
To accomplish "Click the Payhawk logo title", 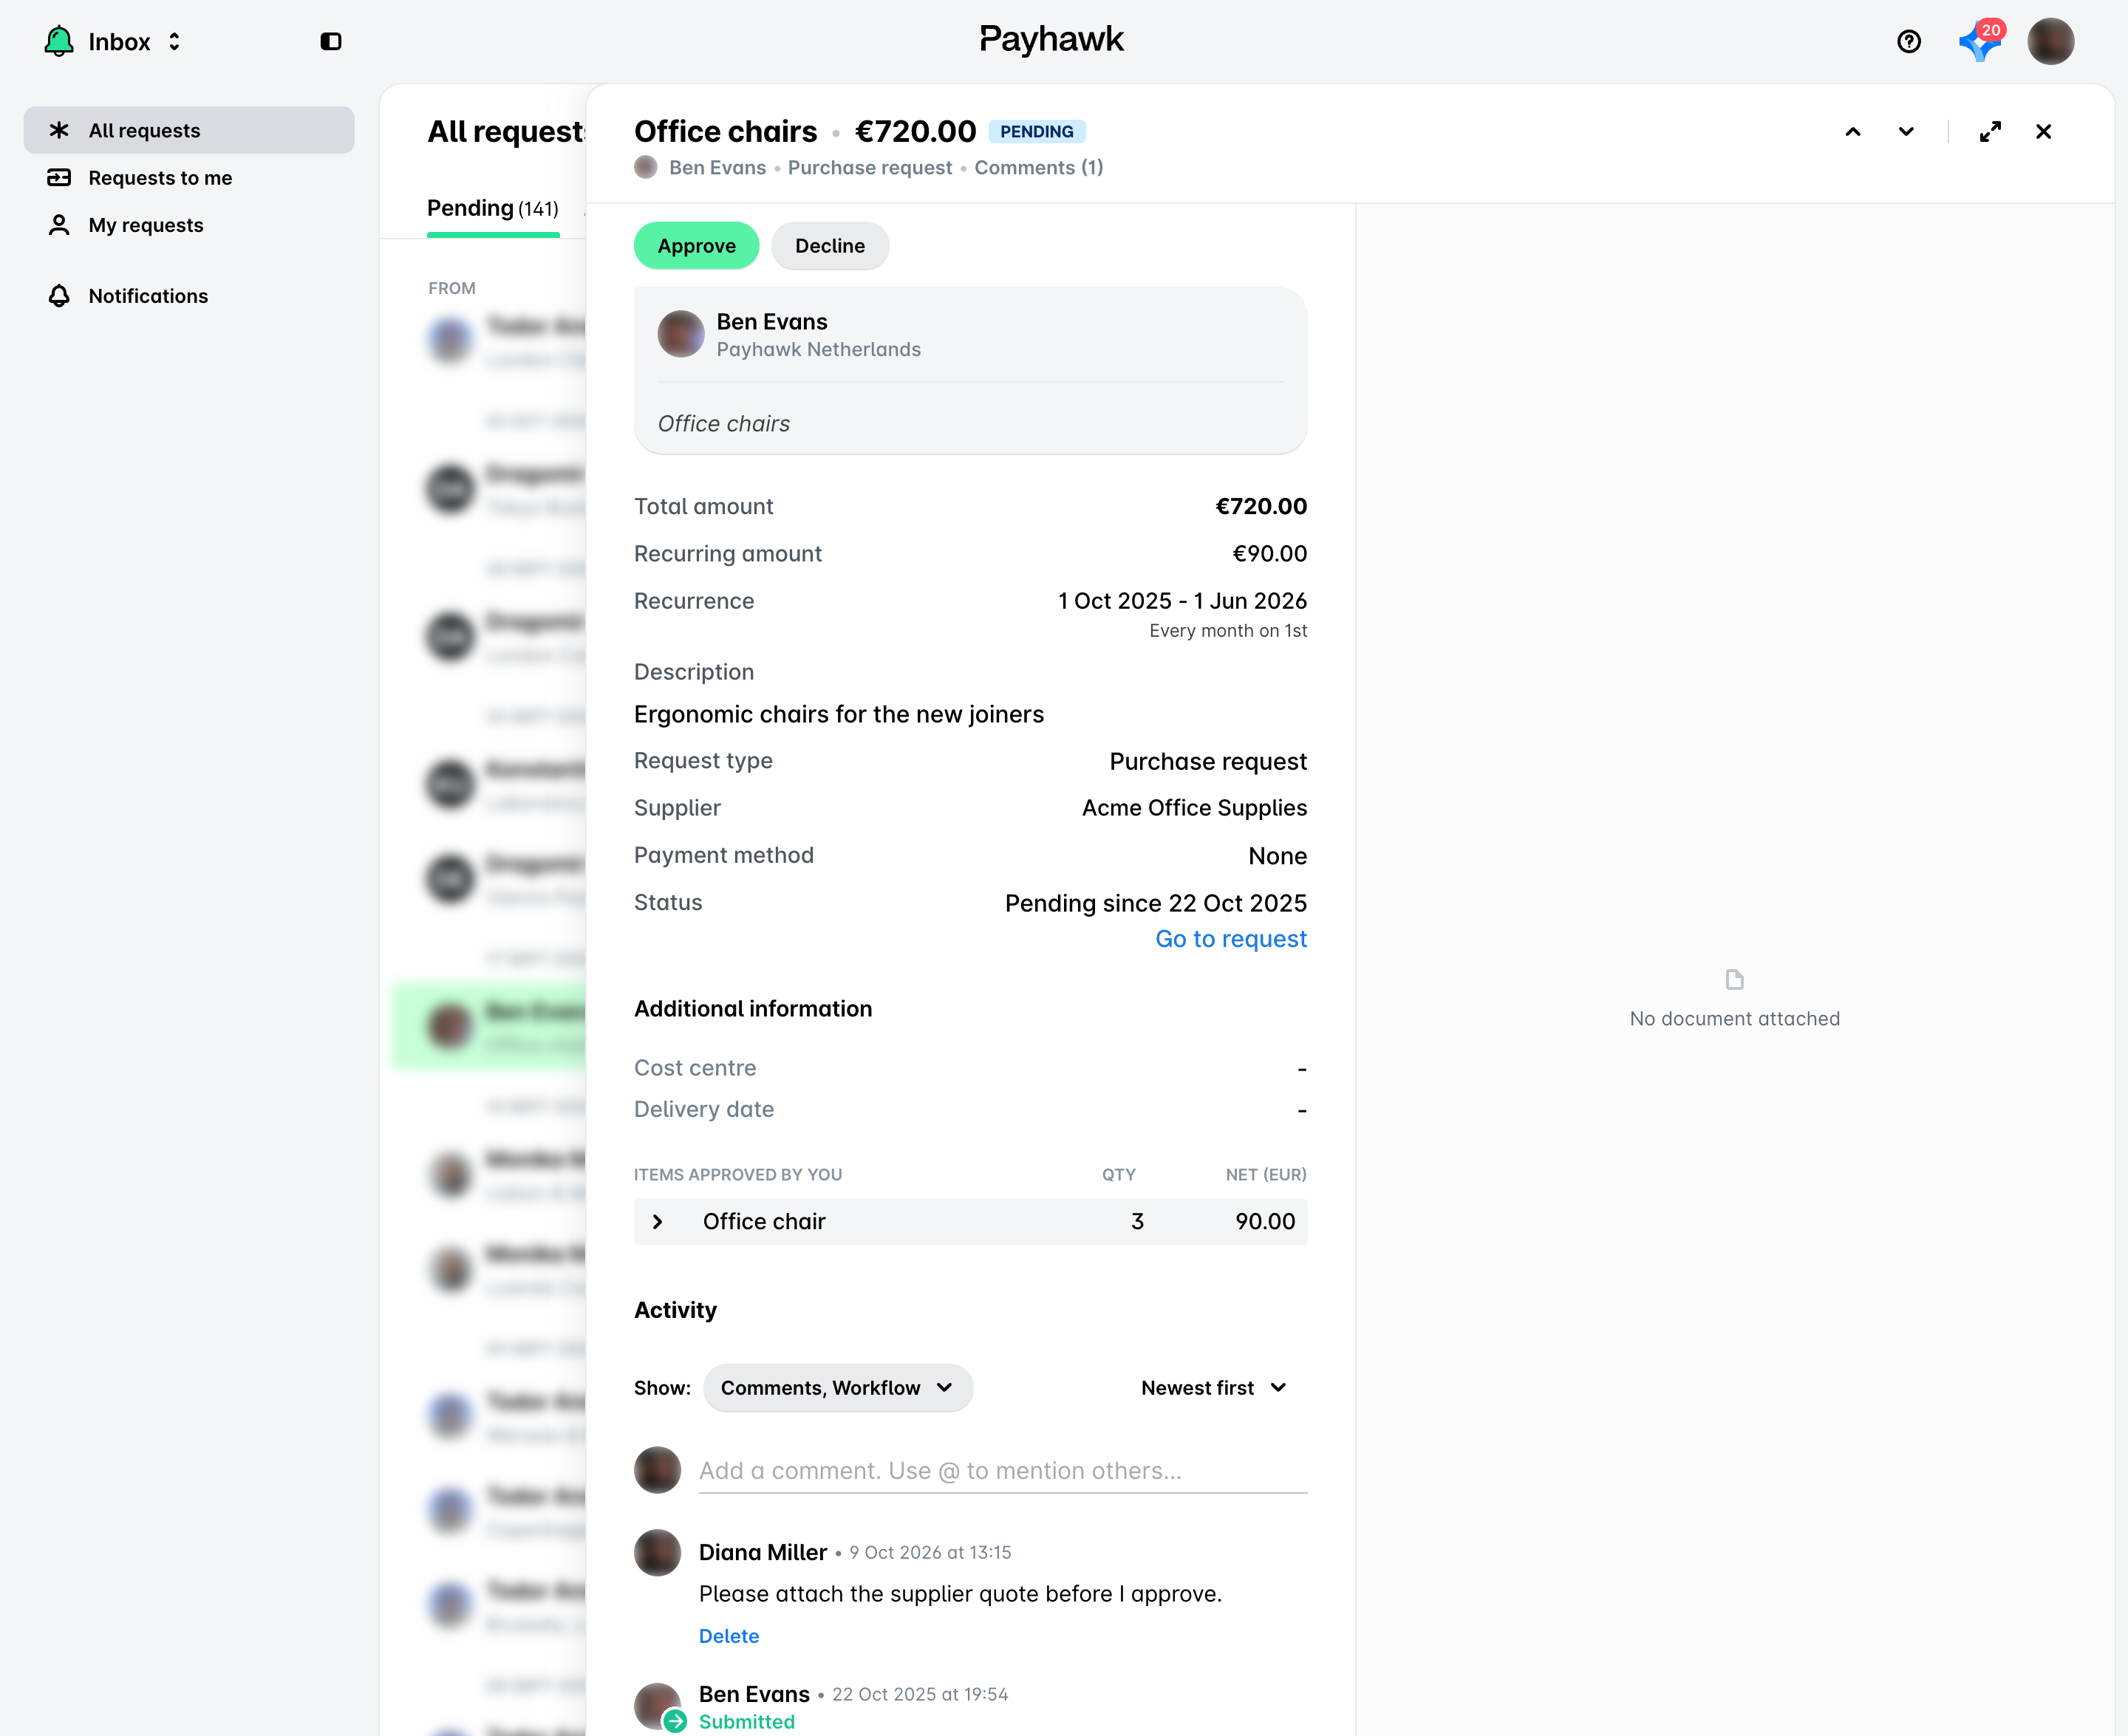I will tap(1051, 39).
